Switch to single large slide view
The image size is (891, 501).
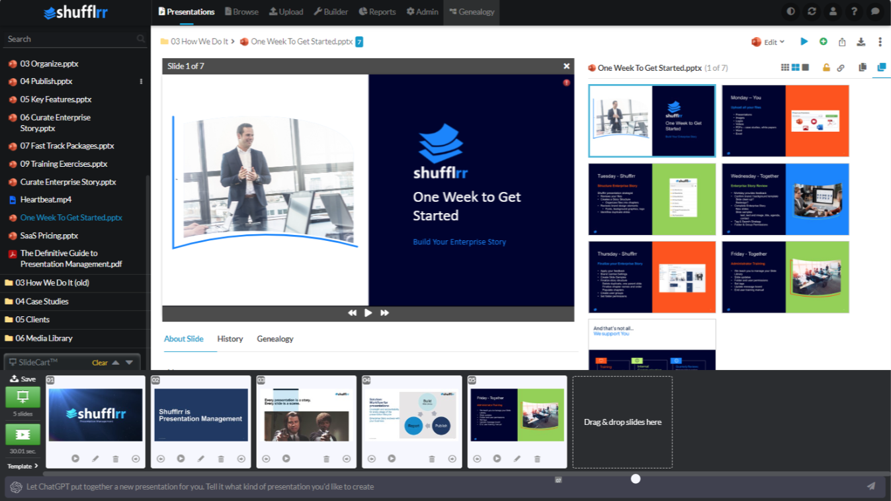click(x=805, y=68)
